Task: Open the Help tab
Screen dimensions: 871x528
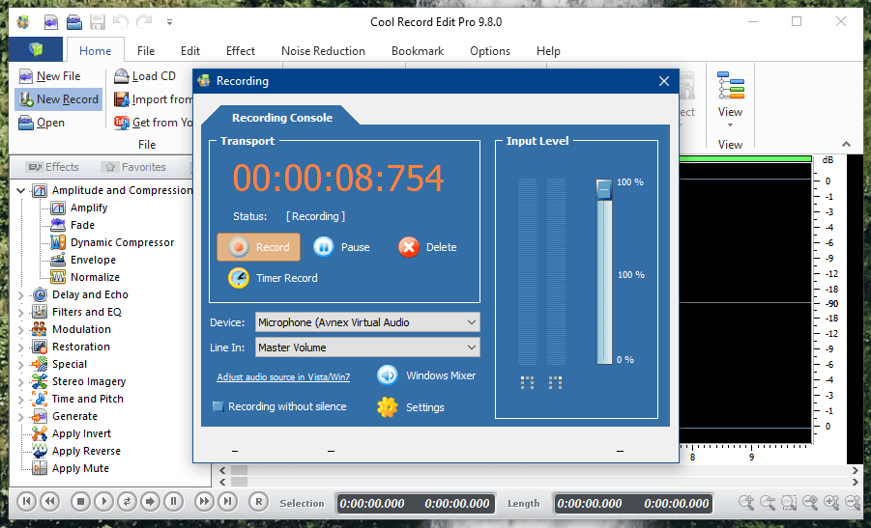Action: click(548, 51)
